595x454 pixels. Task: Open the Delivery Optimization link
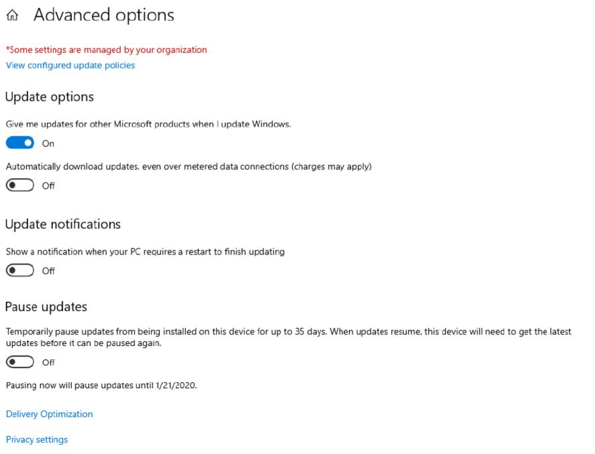[49, 414]
